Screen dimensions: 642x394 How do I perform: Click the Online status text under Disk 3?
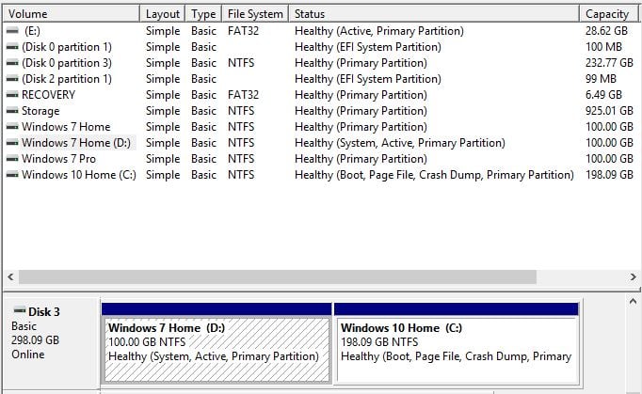pyautogui.click(x=28, y=354)
